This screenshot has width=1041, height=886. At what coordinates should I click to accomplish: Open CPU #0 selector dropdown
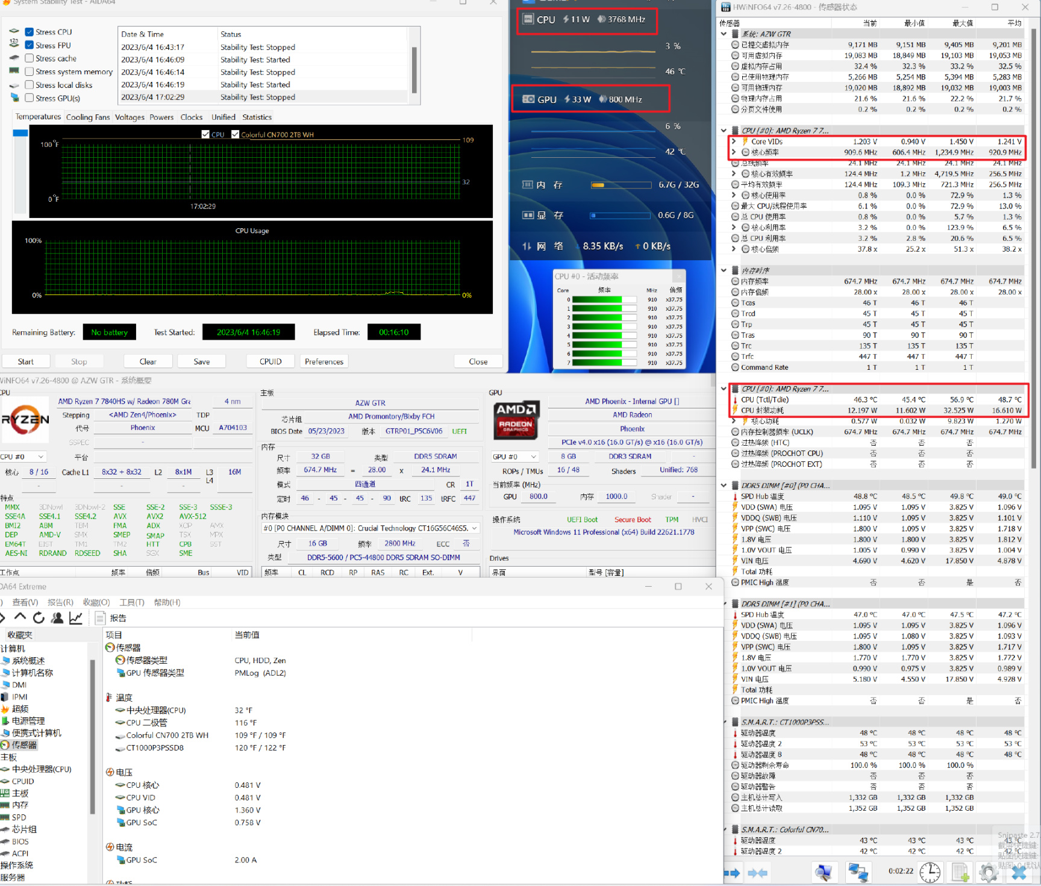tap(23, 457)
